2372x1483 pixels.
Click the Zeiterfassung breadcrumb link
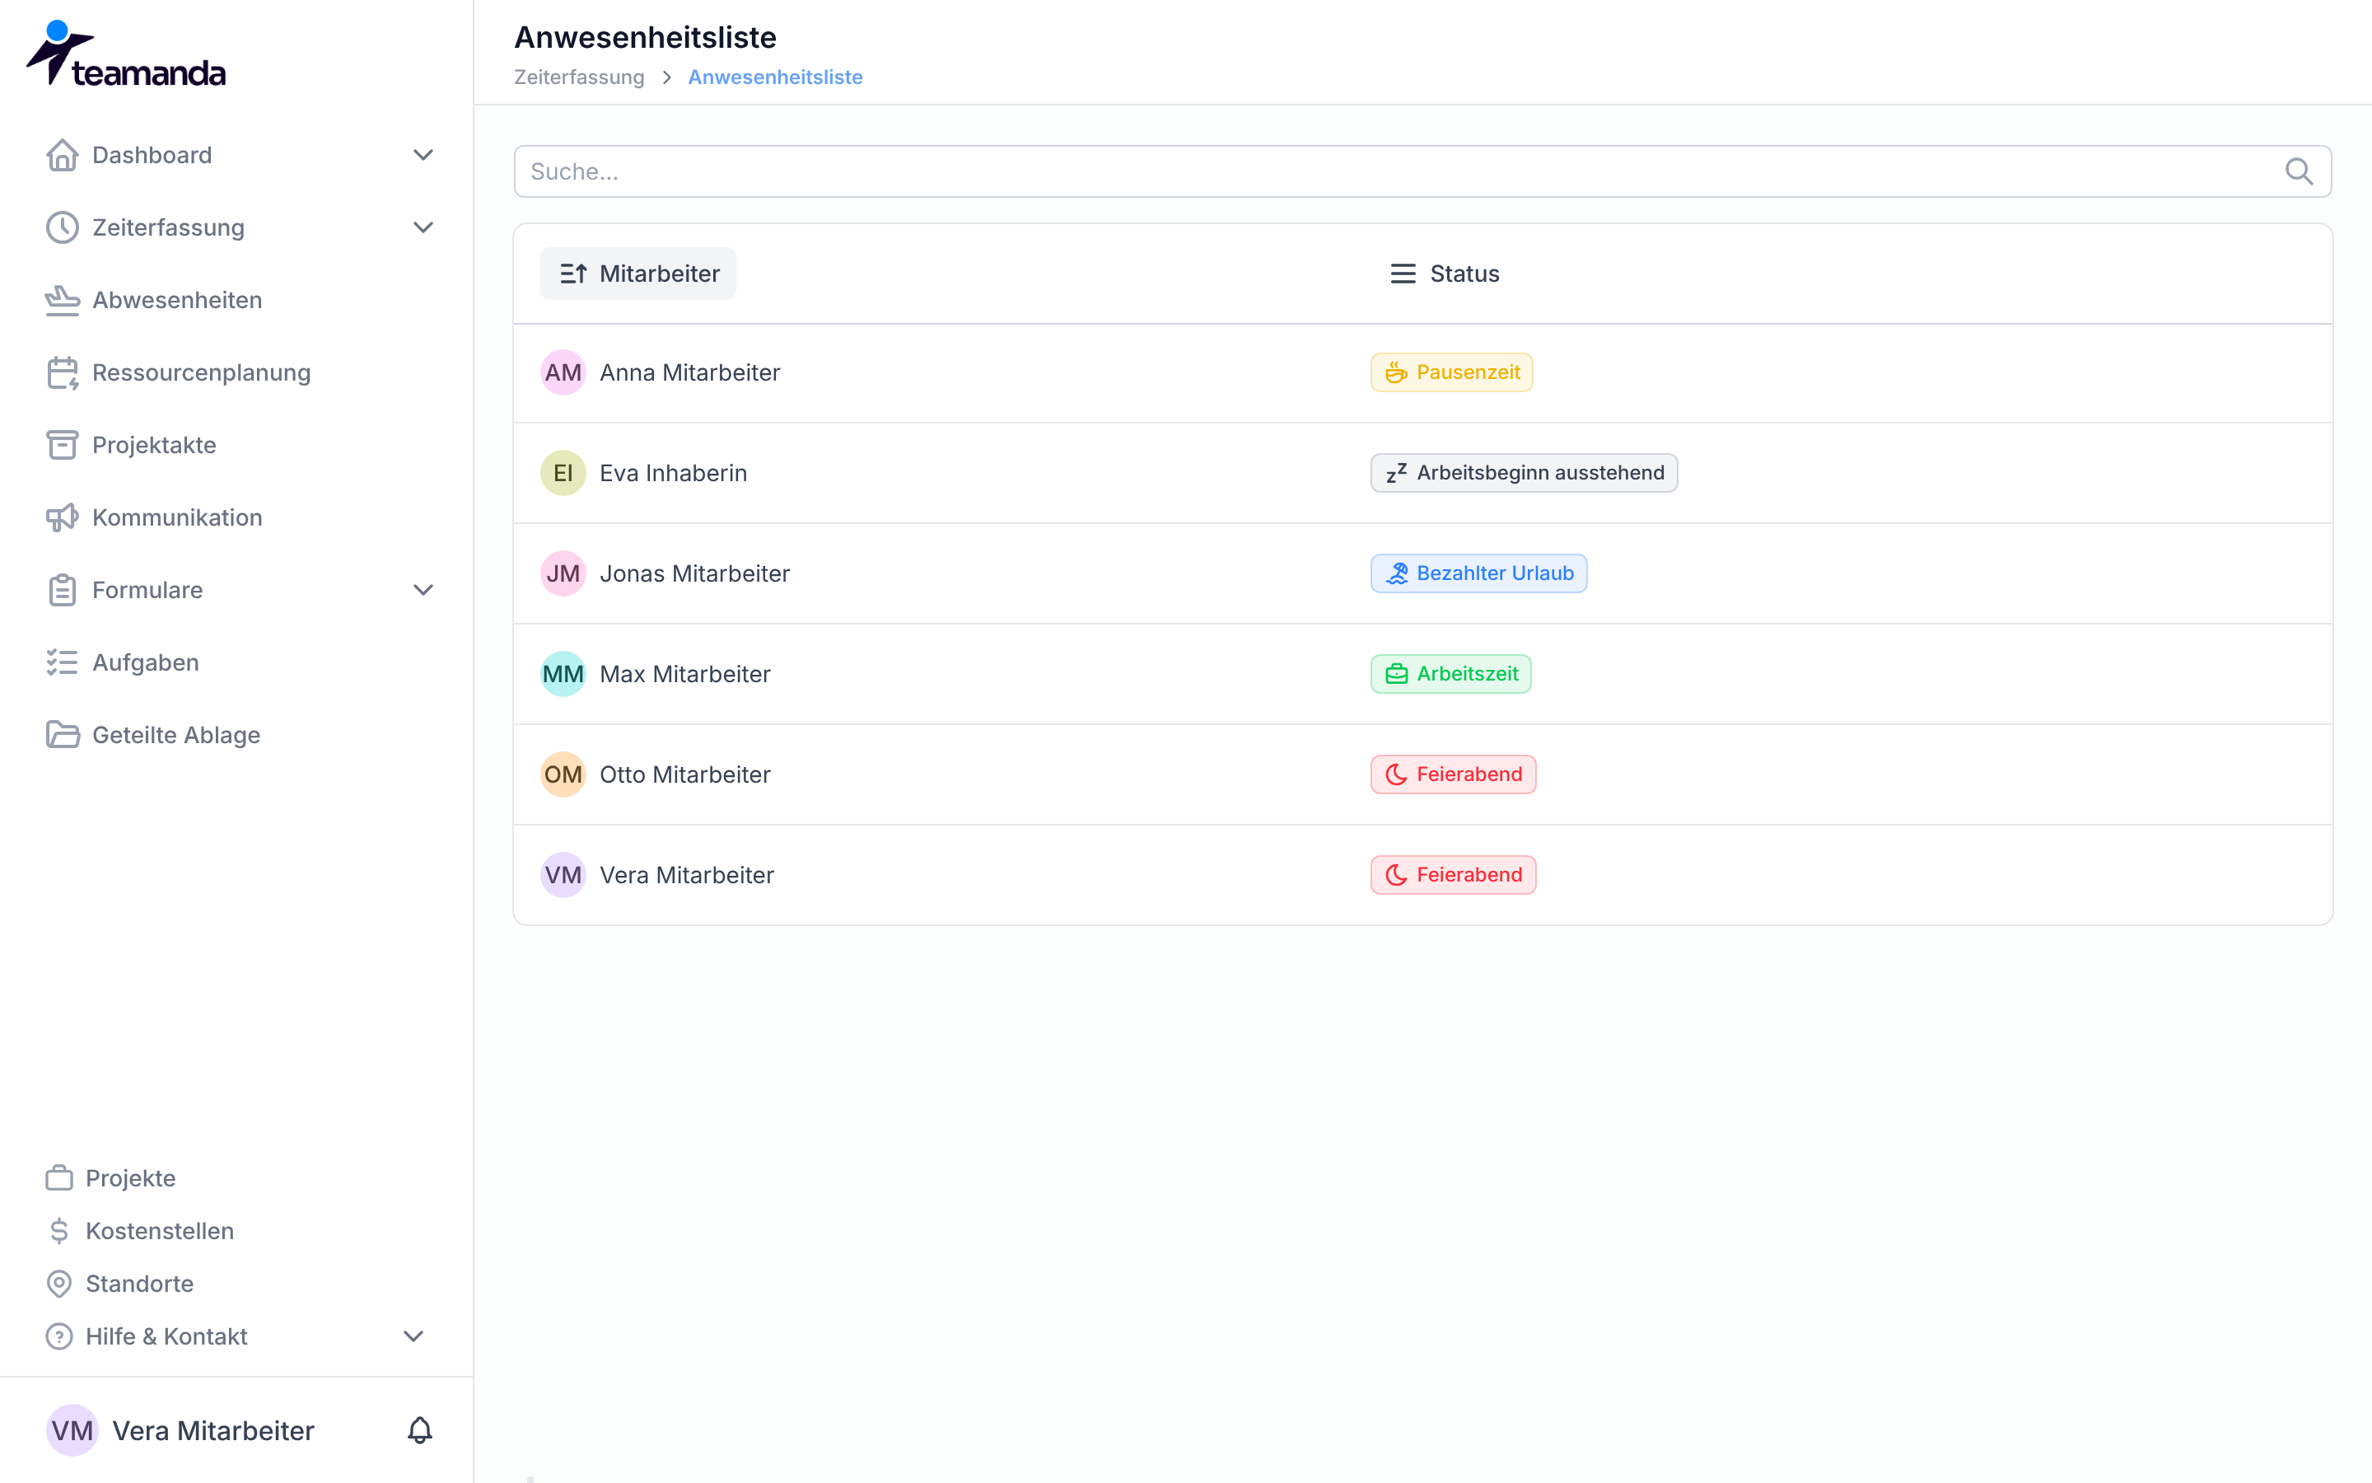(x=579, y=77)
